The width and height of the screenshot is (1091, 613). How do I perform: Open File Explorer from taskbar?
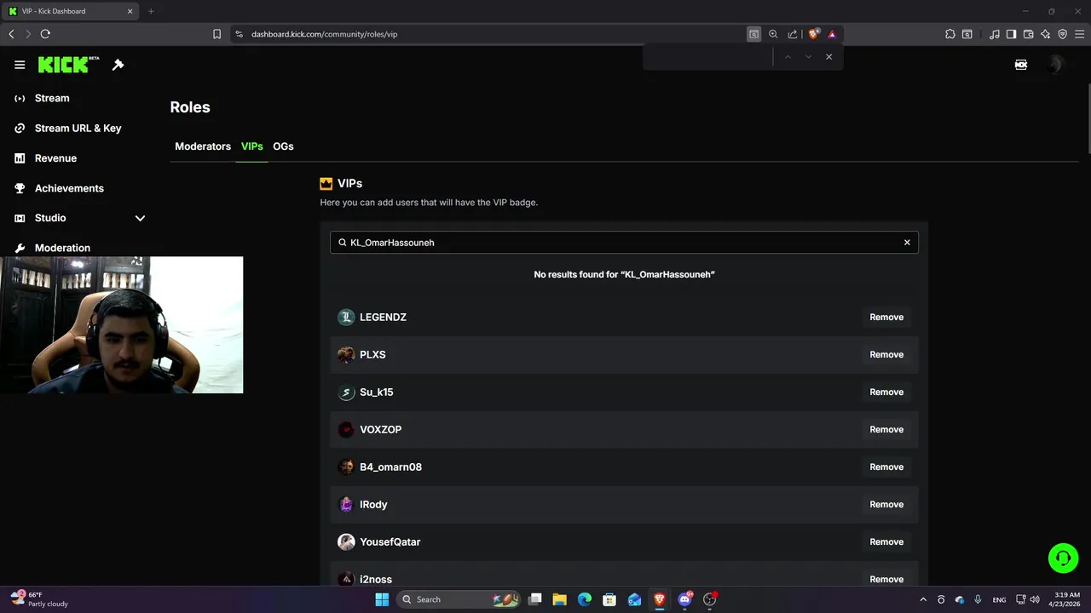point(559,599)
